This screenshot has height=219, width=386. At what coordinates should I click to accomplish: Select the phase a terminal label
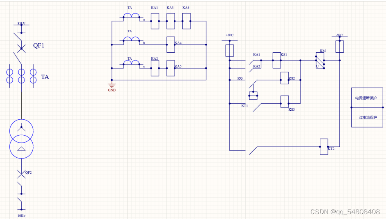pyautogui.click(x=144, y=20)
